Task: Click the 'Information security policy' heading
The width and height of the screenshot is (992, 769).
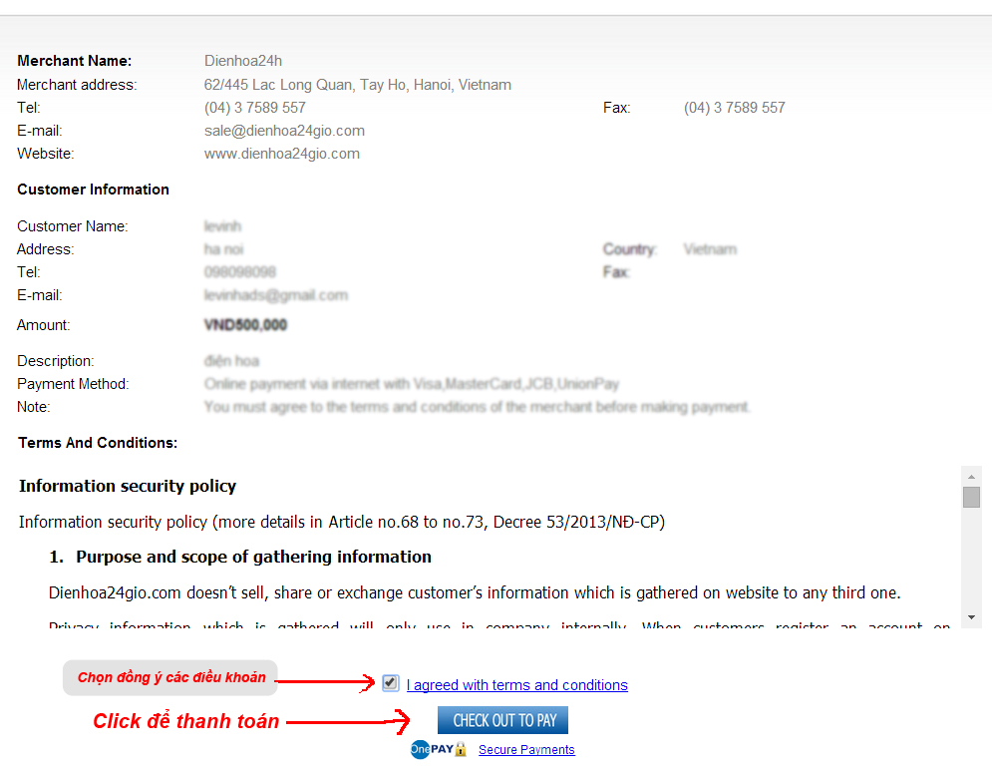Action: click(x=128, y=487)
